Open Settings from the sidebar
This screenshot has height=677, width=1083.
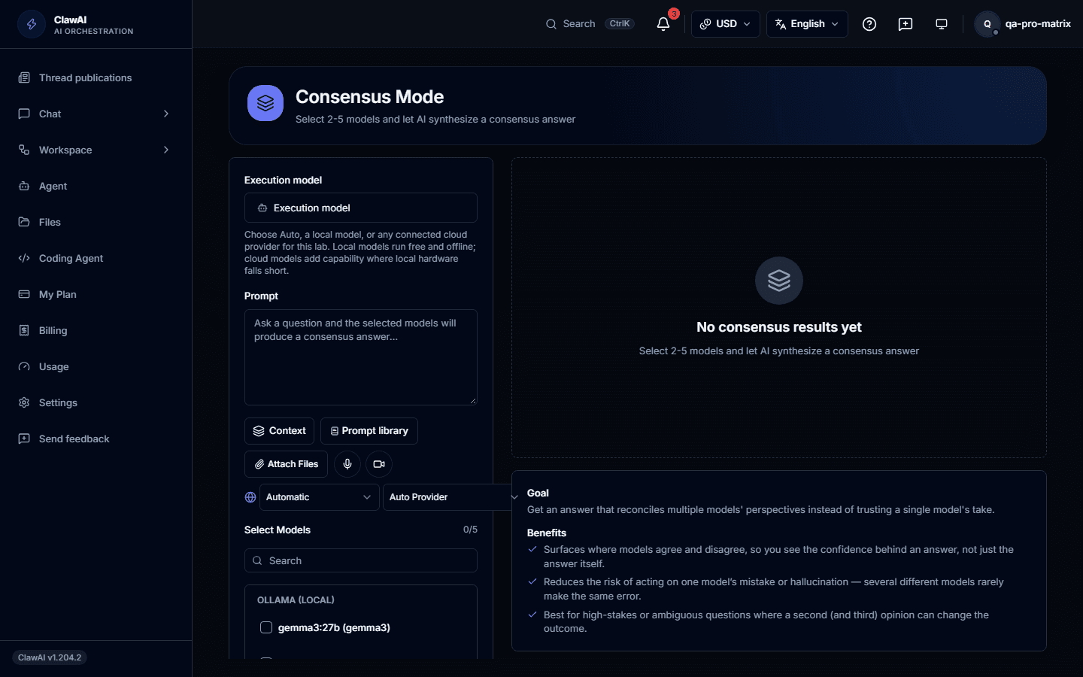tap(96, 402)
